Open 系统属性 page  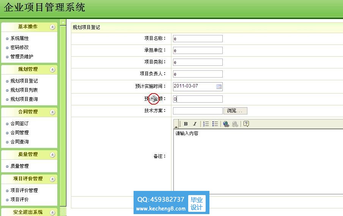pyautogui.click(x=19, y=38)
